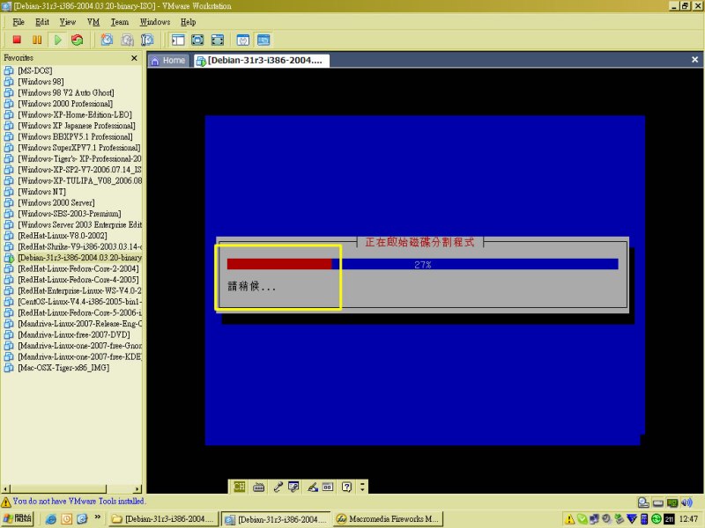Close the Favorites sidebar panel
The image size is (705, 528).
tap(134, 58)
